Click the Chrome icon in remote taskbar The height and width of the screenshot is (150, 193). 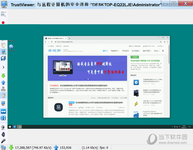20,127
